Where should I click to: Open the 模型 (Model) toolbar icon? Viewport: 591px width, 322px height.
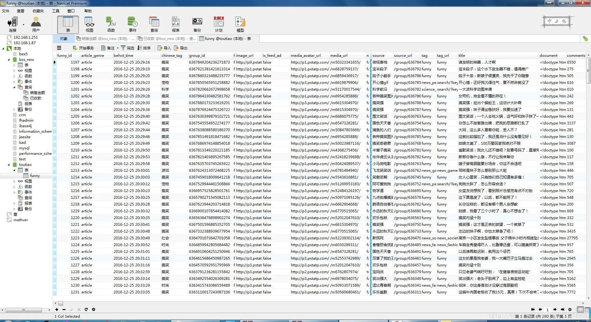click(x=240, y=25)
